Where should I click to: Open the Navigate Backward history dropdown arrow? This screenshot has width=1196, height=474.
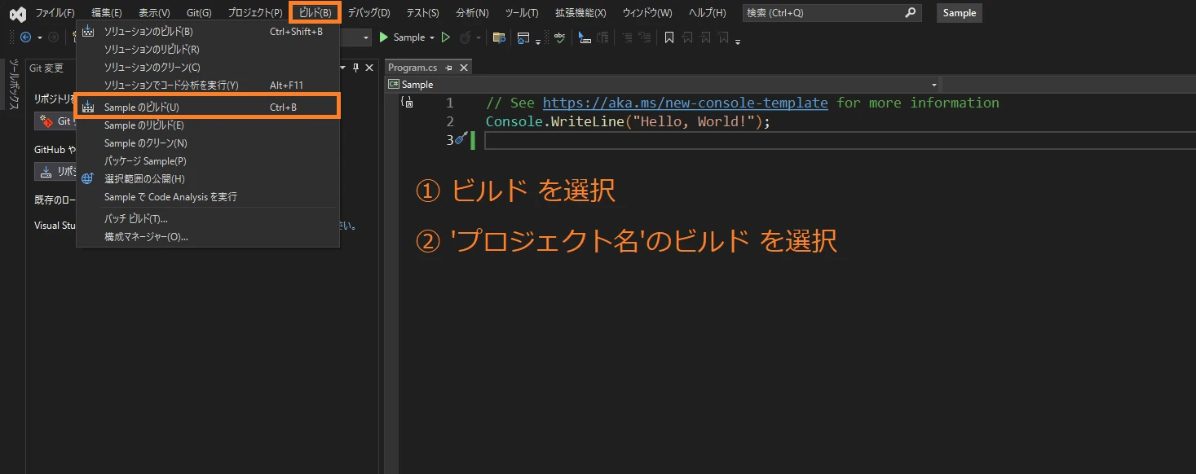[39, 37]
